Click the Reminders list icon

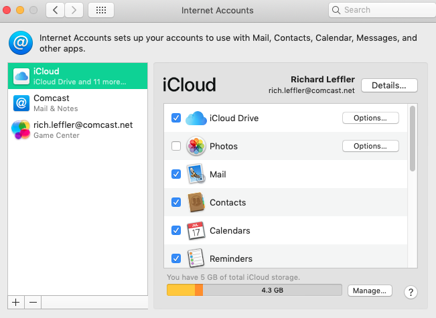[196, 258]
